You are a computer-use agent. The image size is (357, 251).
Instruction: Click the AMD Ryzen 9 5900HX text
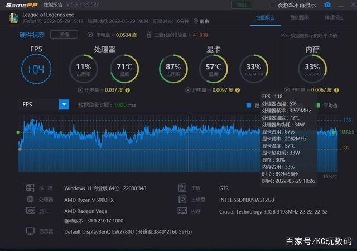(89, 200)
